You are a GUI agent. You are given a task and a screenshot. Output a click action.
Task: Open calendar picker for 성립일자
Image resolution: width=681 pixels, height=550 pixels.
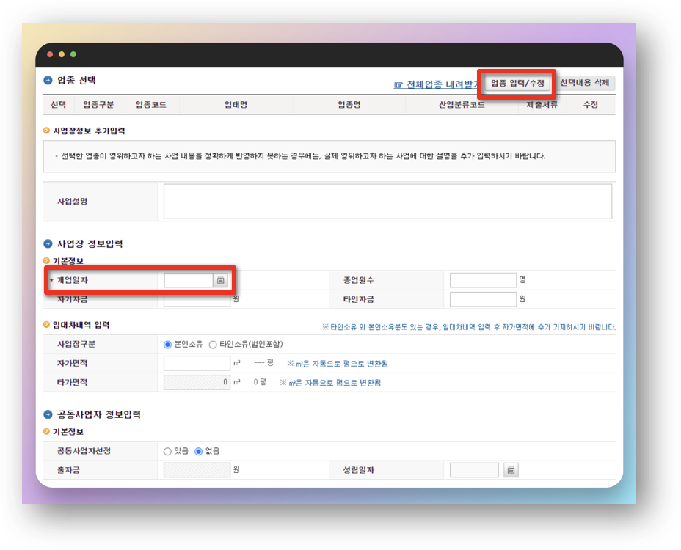point(511,470)
